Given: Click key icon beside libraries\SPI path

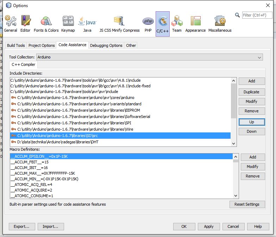Looking at the screenshot, I should coord(13,123).
